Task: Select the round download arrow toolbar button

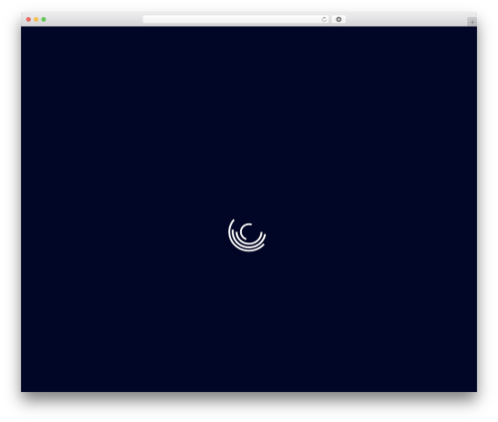Action: point(339,20)
